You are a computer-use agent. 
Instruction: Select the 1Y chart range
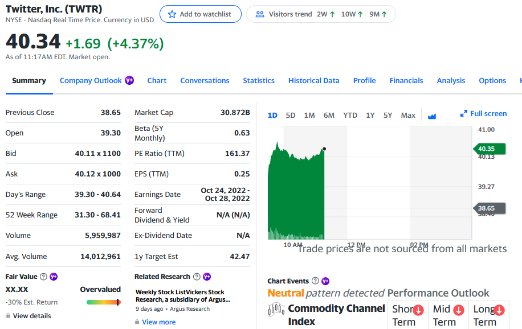point(370,116)
